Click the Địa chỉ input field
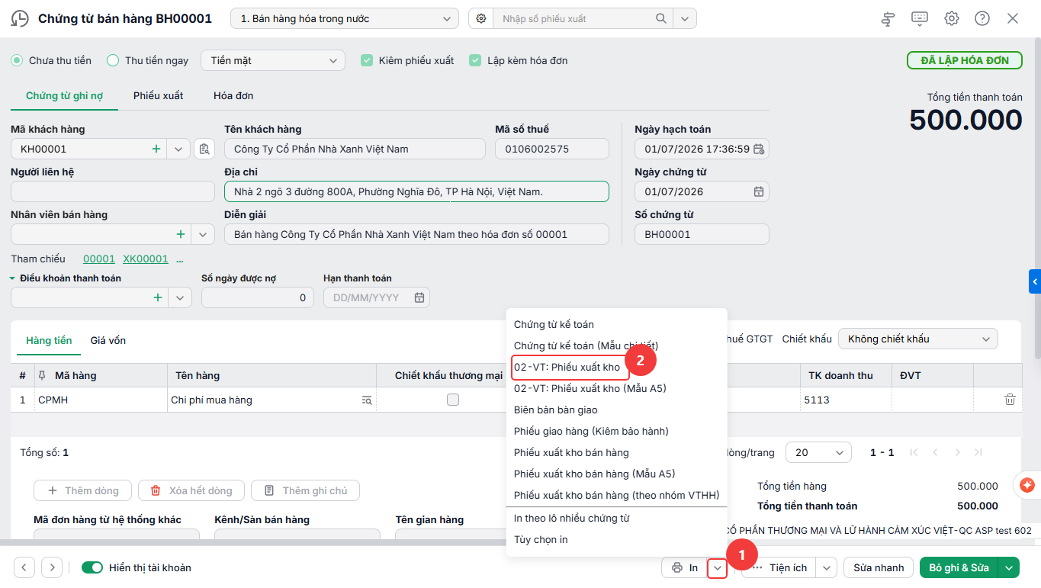The image size is (1041, 588). pos(416,191)
